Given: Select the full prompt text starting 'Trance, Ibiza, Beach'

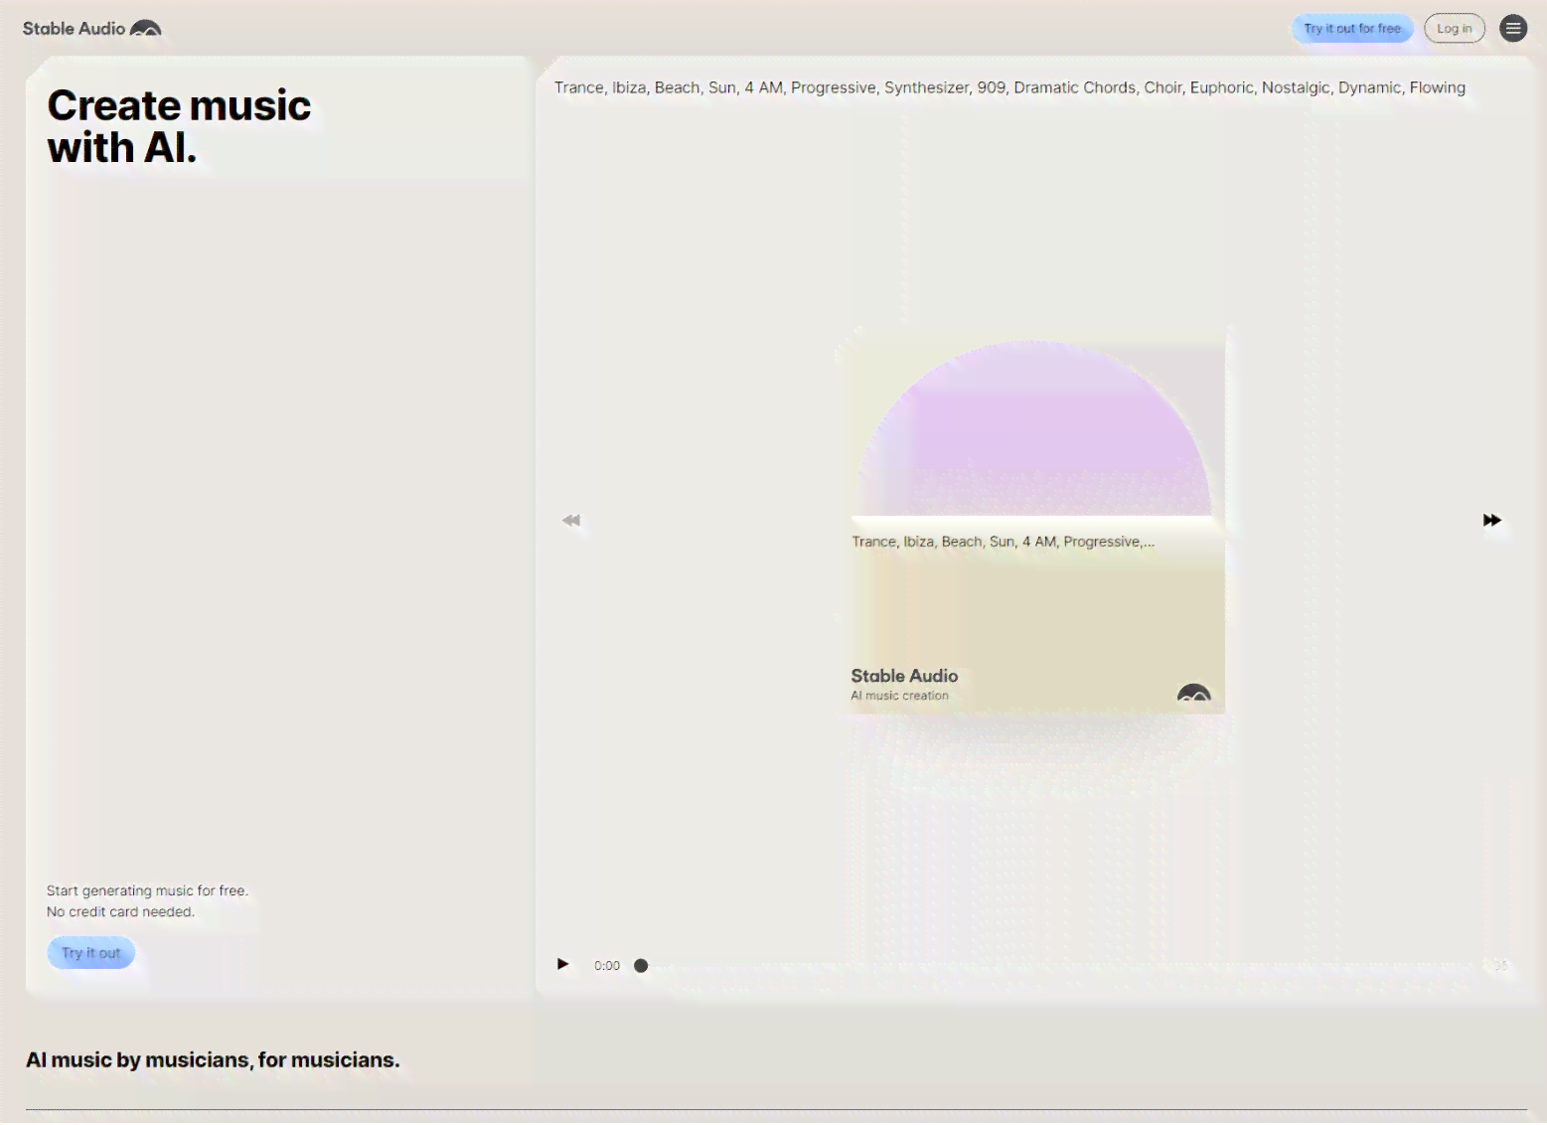Looking at the screenshot, I should click(1009, 87).
